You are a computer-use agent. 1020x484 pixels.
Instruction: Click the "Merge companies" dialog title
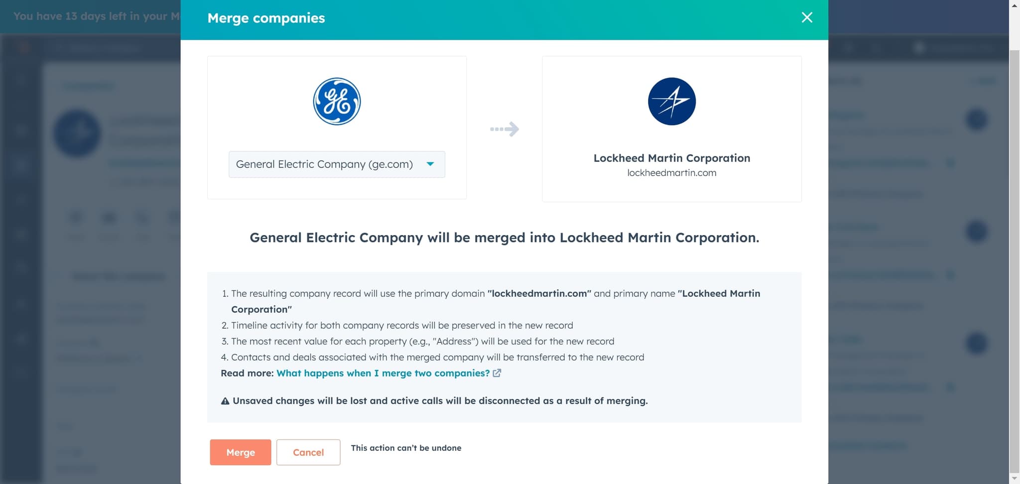(266, 18)
